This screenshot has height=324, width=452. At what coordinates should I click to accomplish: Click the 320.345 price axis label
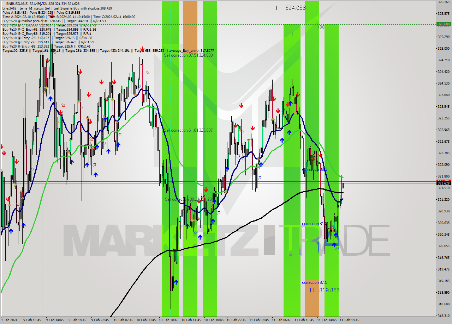(444, 234)
